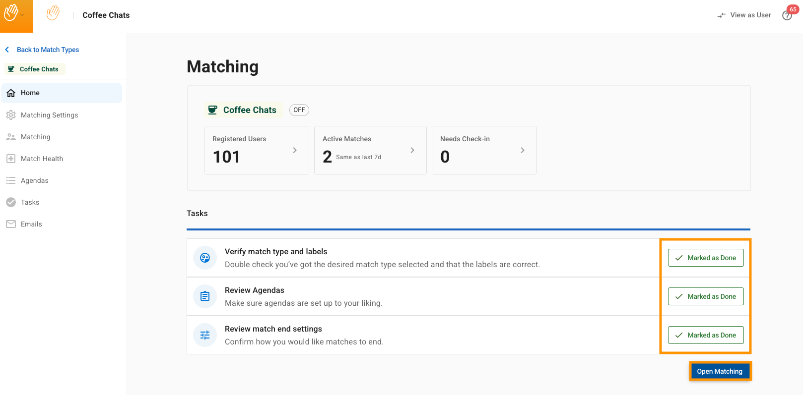Click the match end settings sliders icon

click(205, 335)
